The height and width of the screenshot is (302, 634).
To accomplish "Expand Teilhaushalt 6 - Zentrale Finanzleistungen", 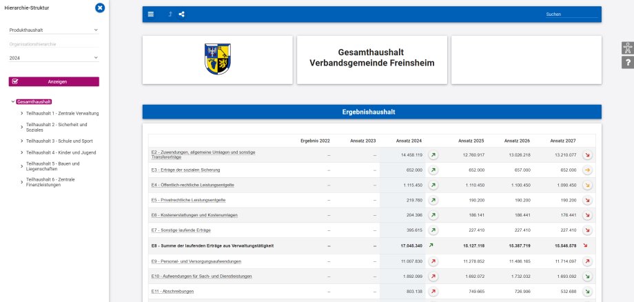I will pos(22,182).
